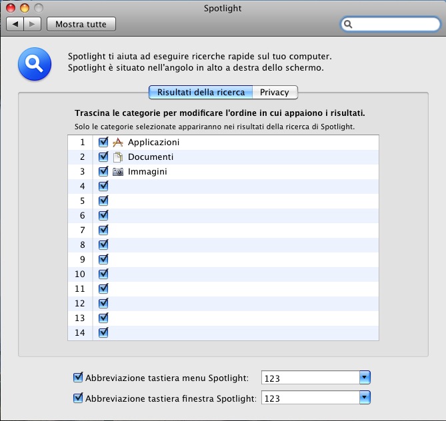Click the search field magnifier icon
Screen dimensions: 446x421
point(348,25)
